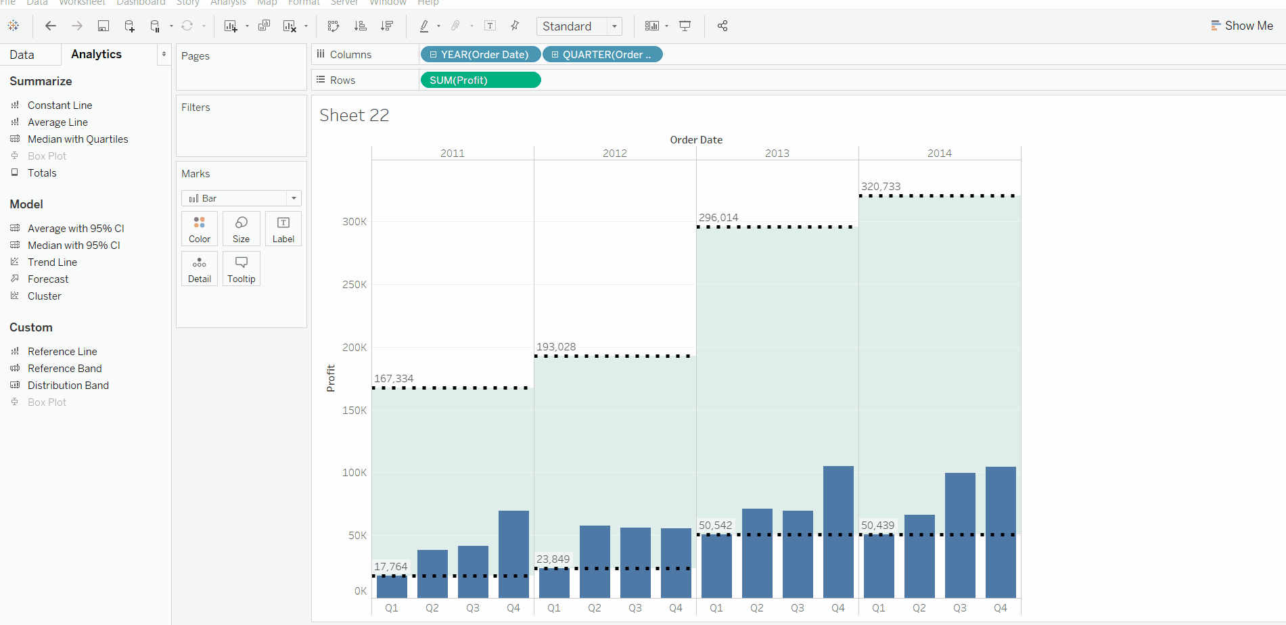The height and width of the screenshot is (625, 1286).
Task: Click the Highlight pen icon
Action: pyautogui.click(x=424, y=26)
